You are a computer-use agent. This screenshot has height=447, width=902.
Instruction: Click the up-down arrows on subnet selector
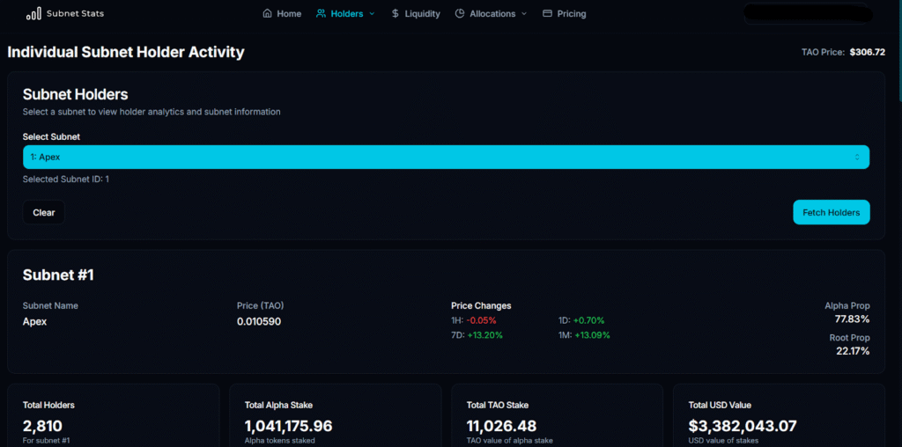click(857, 157)
